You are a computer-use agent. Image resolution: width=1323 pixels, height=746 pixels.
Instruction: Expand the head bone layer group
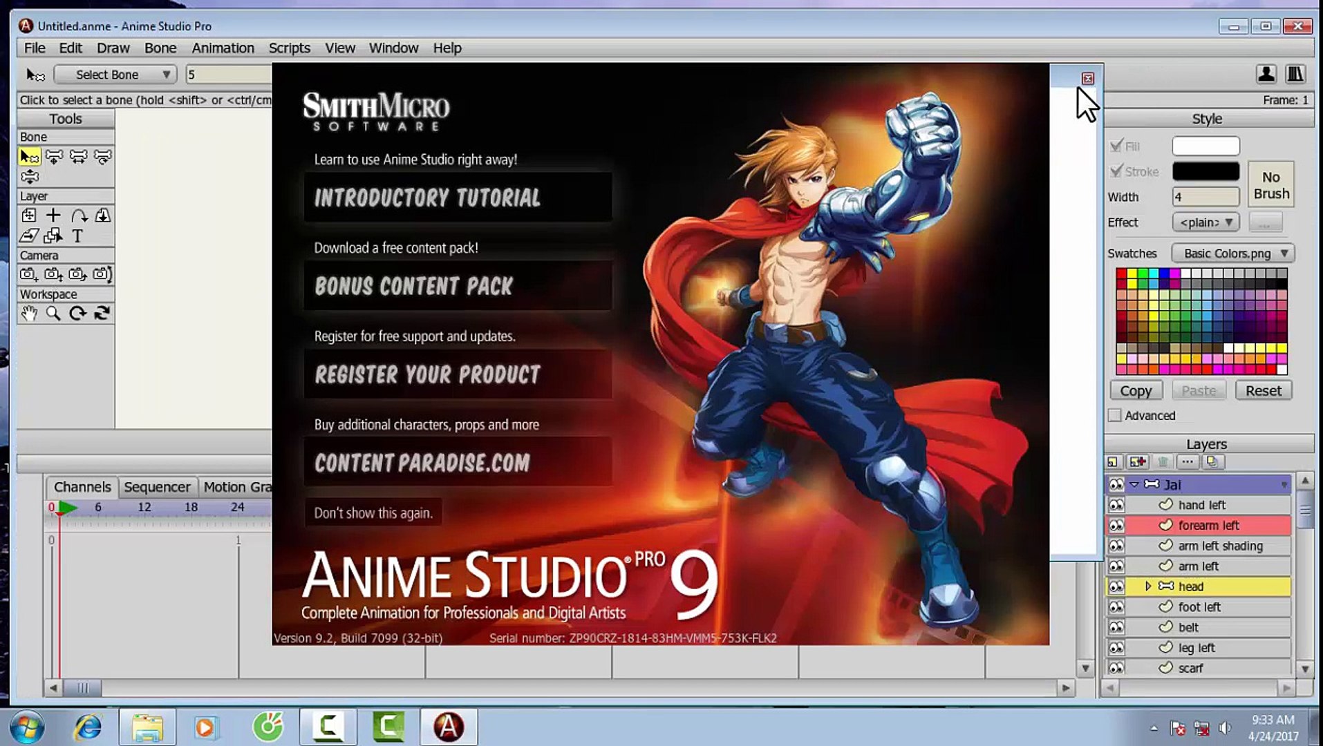(x=1148, y=586)
